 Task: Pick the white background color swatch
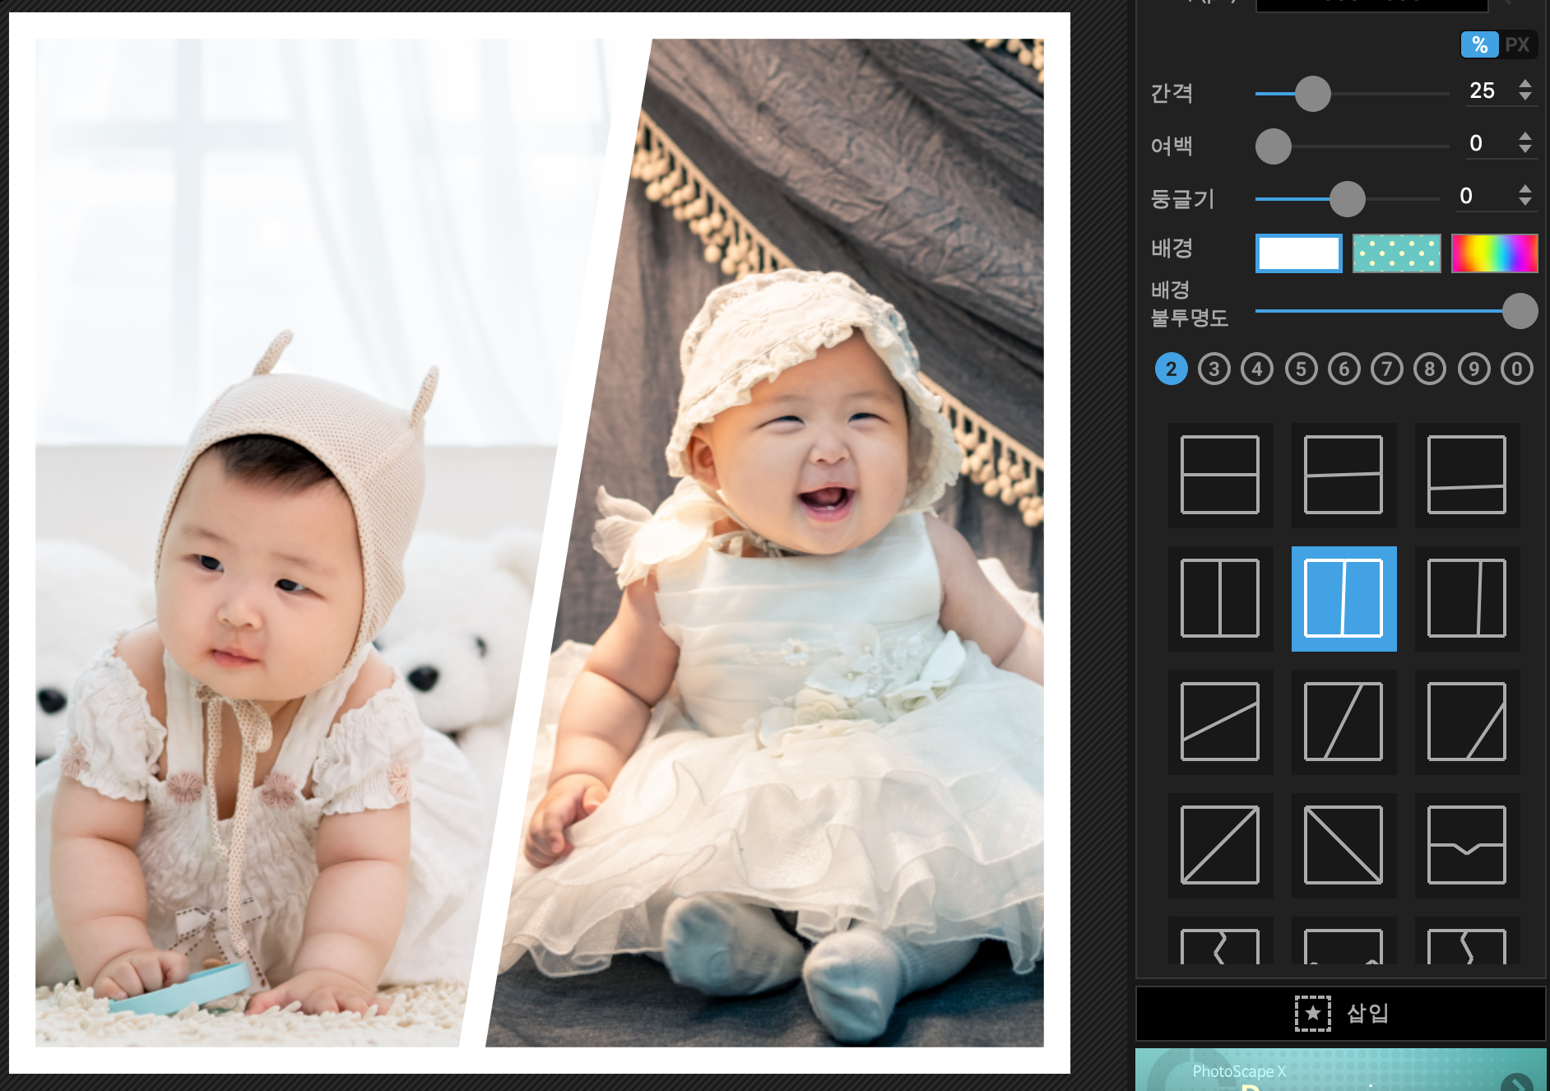1299,253
